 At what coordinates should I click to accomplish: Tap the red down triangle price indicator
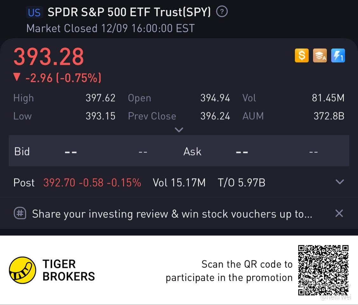click(17, 77)
